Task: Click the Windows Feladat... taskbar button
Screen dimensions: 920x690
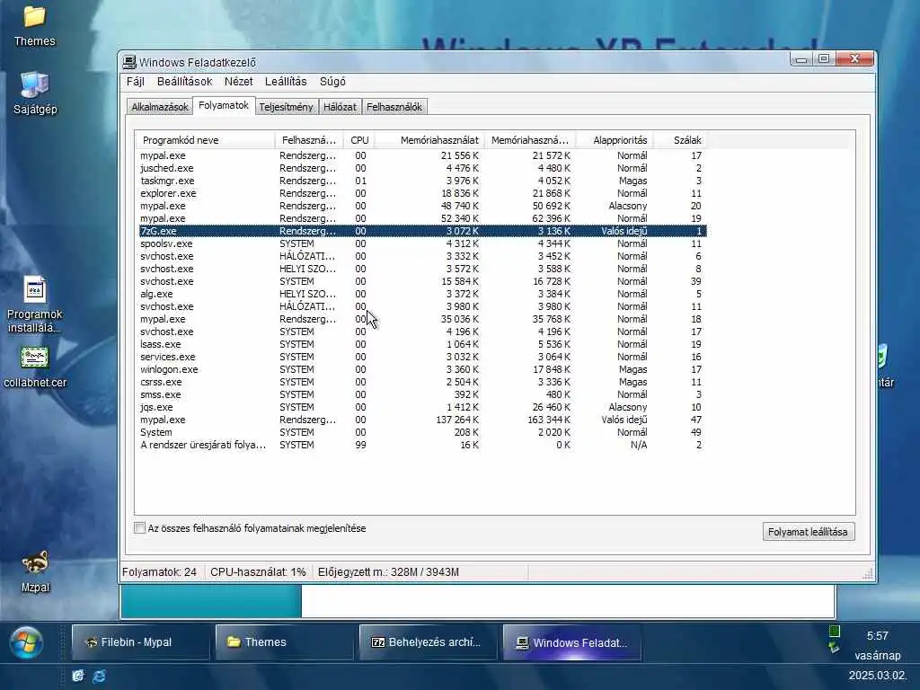Action: pos(571,641)
